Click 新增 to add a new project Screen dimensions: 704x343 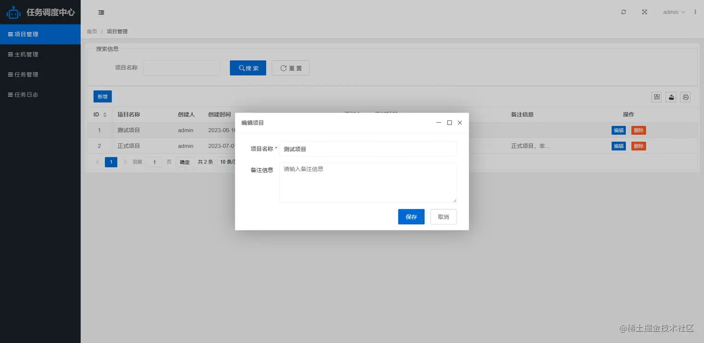102,96
